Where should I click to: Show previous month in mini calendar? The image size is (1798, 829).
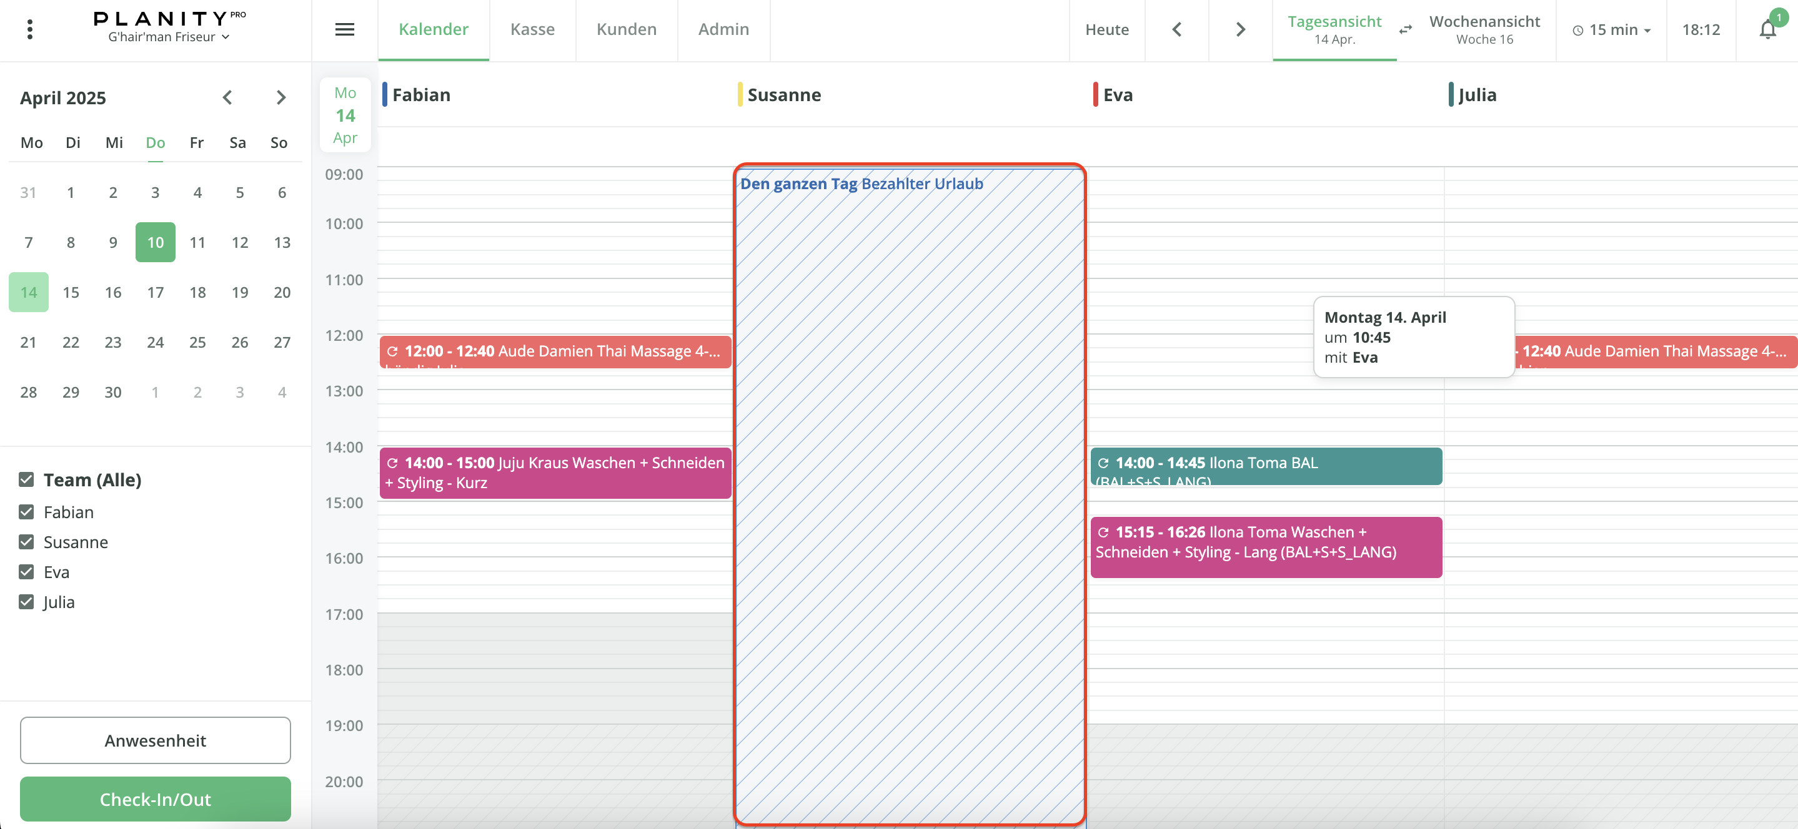click(x=227, y=97)
